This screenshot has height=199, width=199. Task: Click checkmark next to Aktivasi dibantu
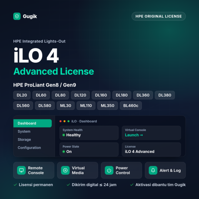click(132, 185)
